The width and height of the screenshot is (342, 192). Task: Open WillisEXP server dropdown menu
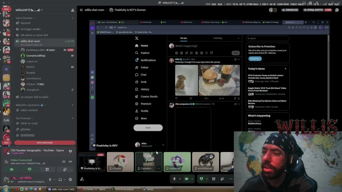click(29, 10)
